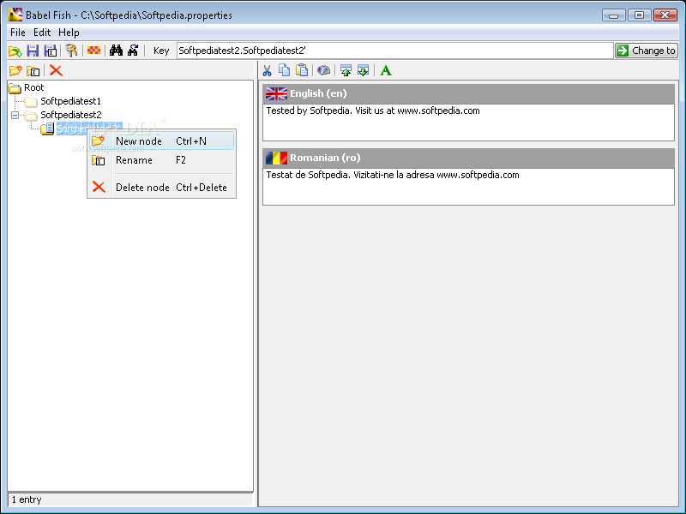Click the Rename node icon above tree
This screenshot has width=686, height=514.
[33, 71]
